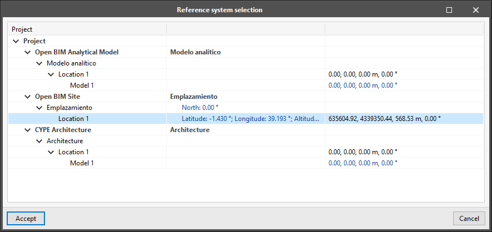Collapse the CYPE Architecture node

(x=28, y=130)
